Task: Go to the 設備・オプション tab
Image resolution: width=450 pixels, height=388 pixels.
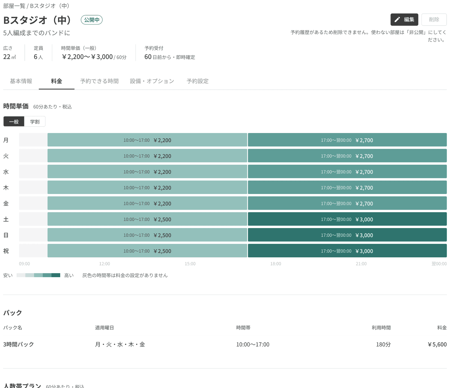Action: click(152, 81)
